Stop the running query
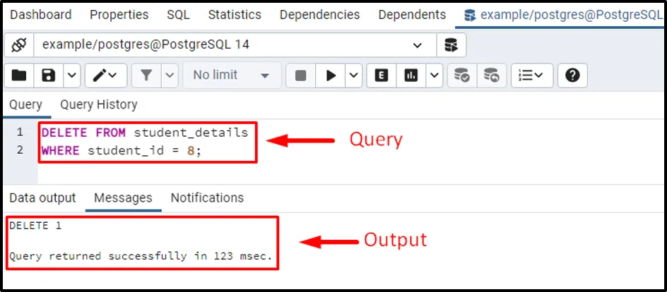 pos(300,75)
